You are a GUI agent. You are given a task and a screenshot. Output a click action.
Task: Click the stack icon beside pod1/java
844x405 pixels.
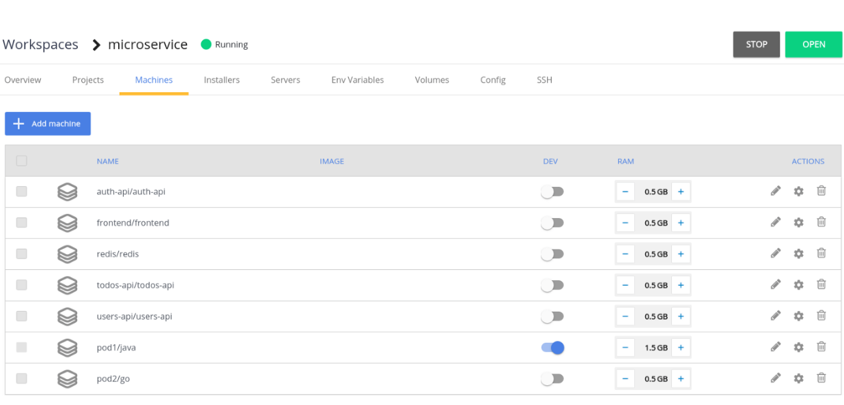[67, 348]
